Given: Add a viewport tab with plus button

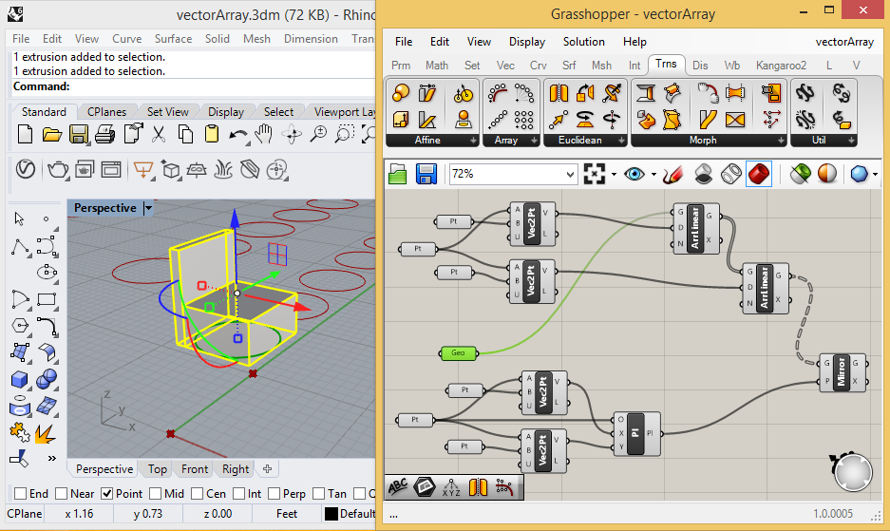Looking at the screenshot, I should tap(267, 469).
